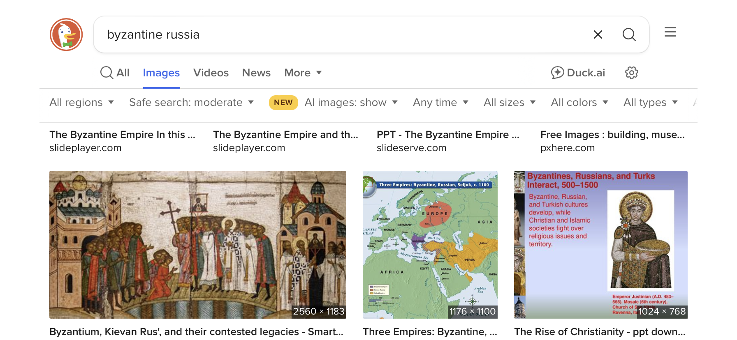Click the DuckDuckGo duck logo
The image size is (737, 340).
66,34
